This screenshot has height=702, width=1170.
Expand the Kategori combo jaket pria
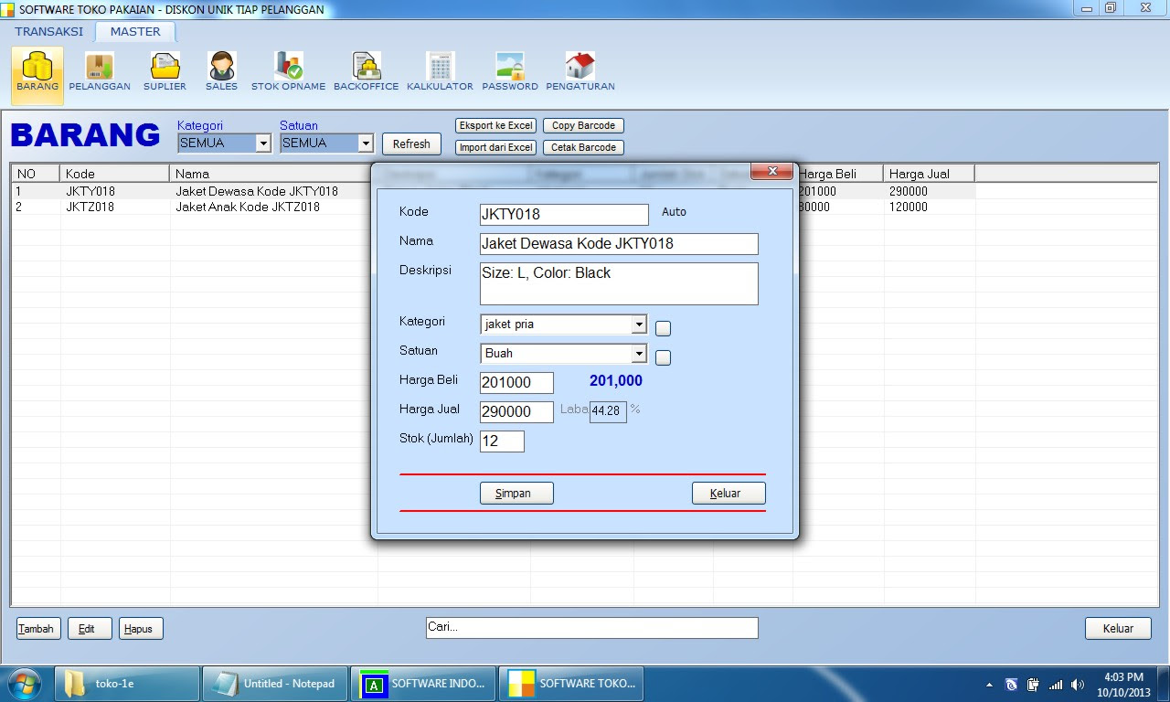(x=639, y=324)
